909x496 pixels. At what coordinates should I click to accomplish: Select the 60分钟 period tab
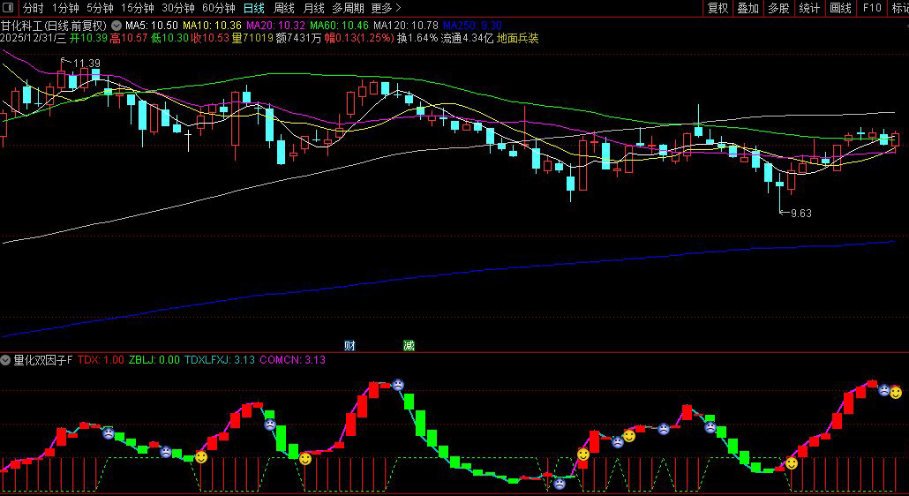219,8
